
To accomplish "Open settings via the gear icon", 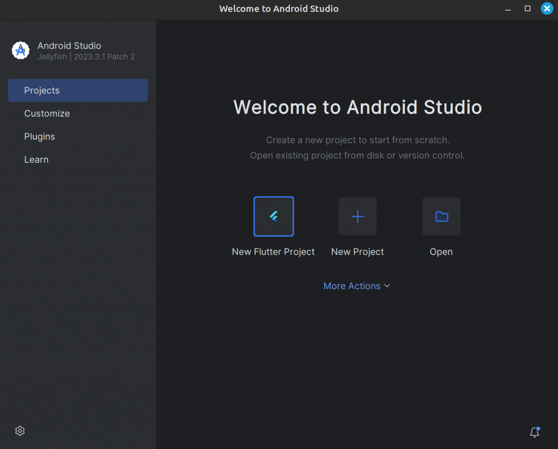I will coord(20,431).
